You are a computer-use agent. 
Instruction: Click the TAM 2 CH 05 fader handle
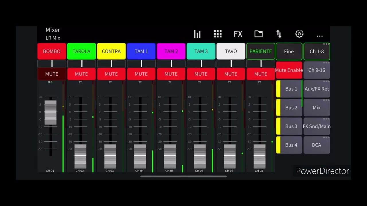[x=170, y=156]
